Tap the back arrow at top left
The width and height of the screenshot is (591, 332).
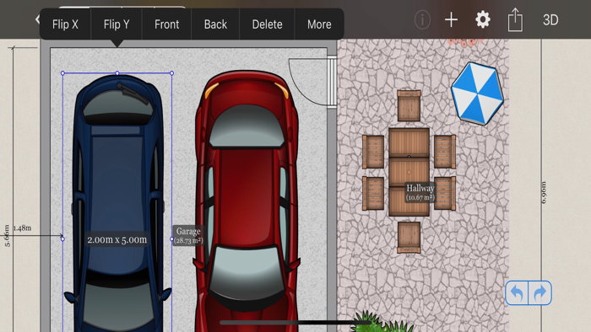click(37, 19)
